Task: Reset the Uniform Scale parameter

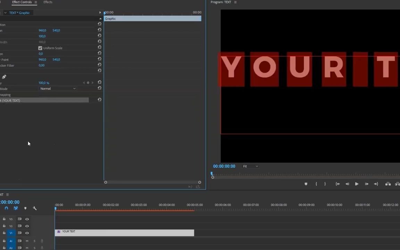Action: [100, 47]
